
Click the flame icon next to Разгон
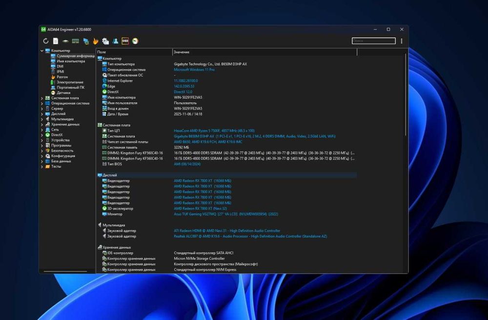click(53, 77)
